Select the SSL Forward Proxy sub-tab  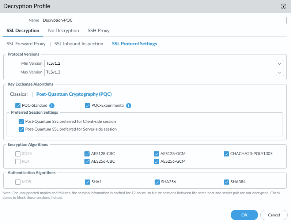coord(26,44)
